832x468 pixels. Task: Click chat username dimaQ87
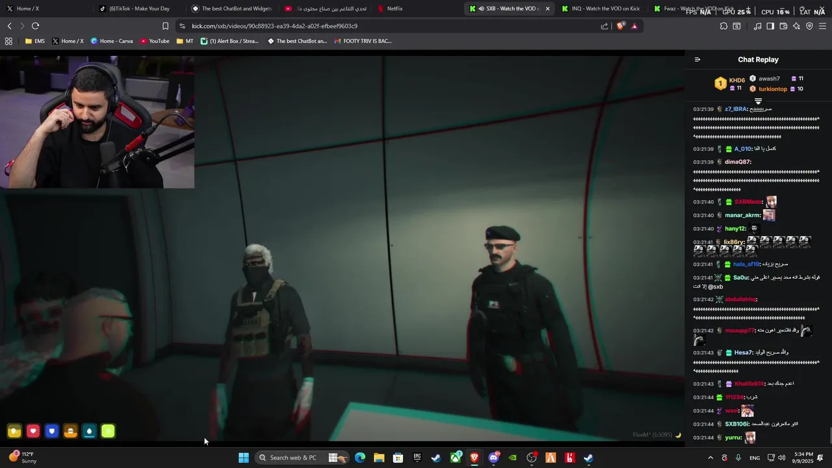click(738, 162)
